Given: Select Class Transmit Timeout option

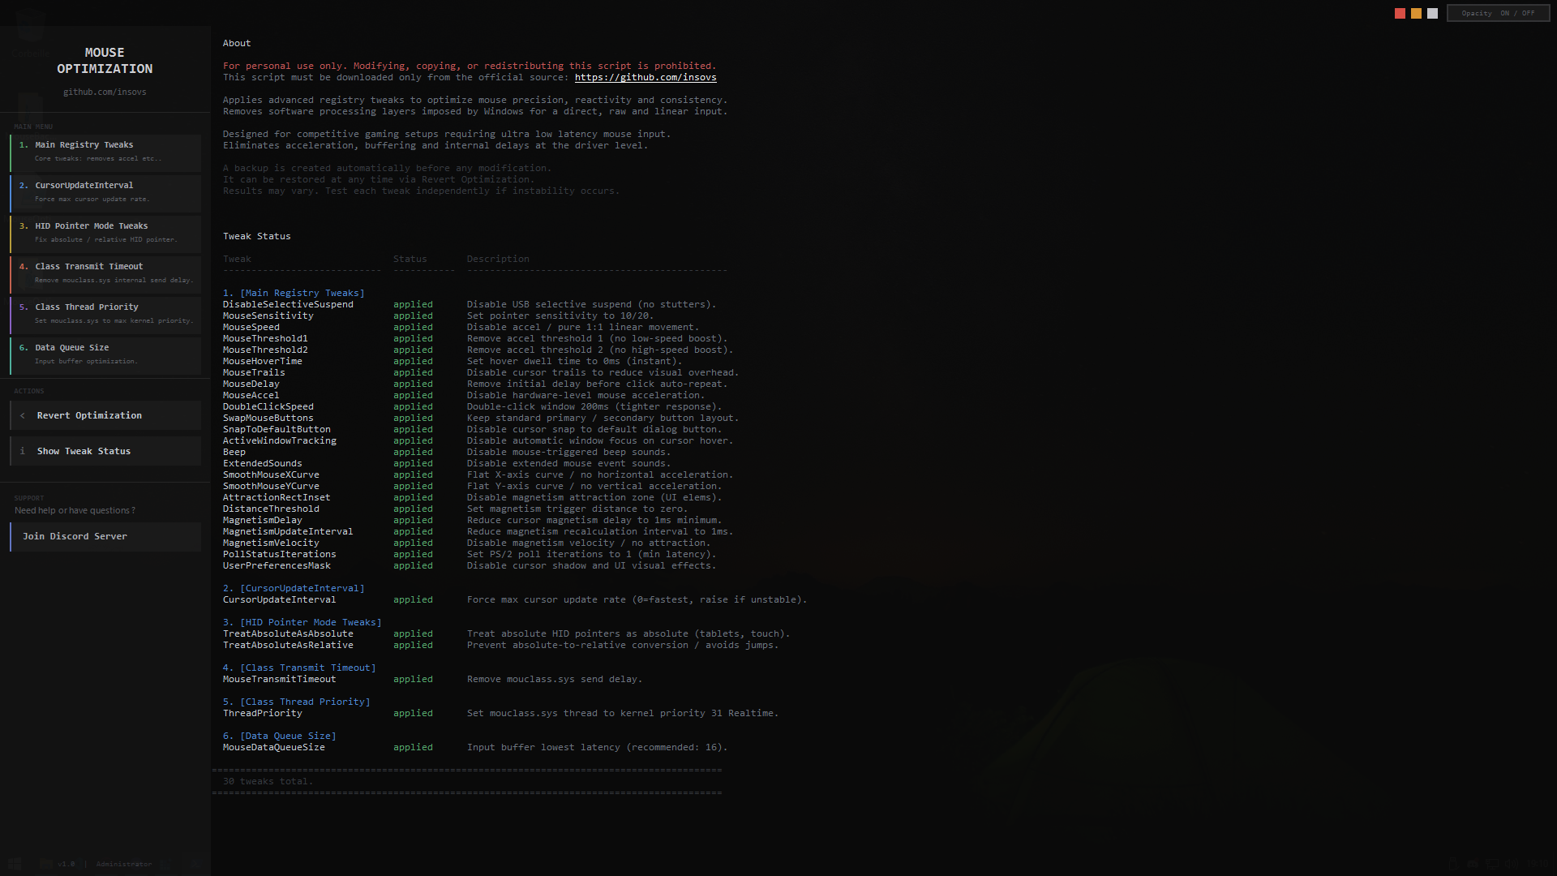Looking at the screenshot, I should tap(105, 273).
